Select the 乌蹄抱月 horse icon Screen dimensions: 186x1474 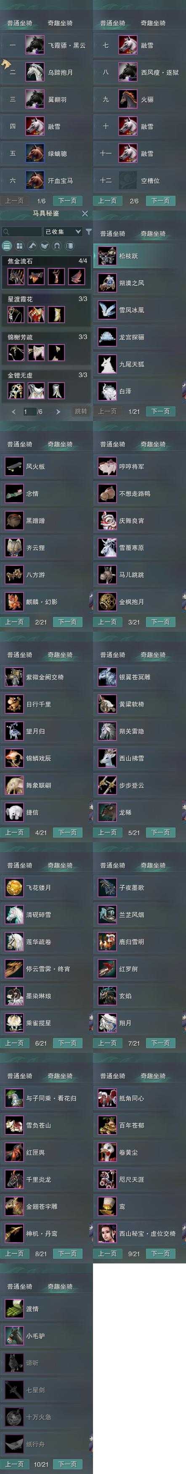(x=35, y=72)
